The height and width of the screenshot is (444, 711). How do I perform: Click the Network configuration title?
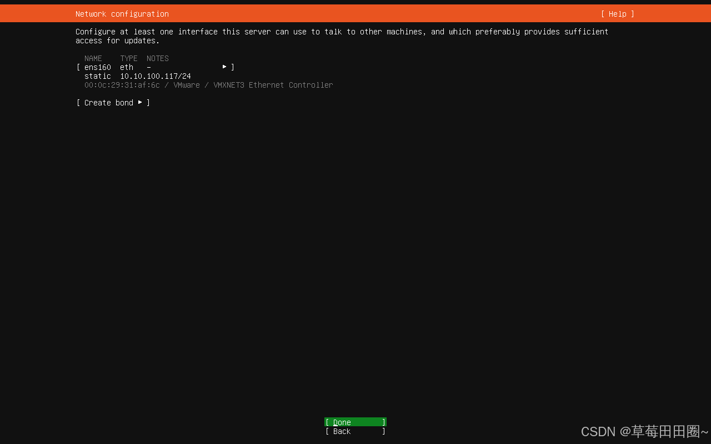(122, 14)
